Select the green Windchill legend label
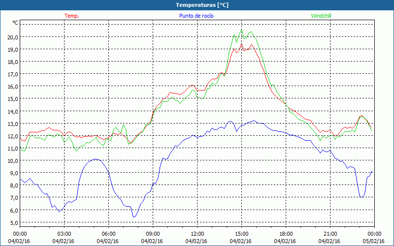394x246 pixels. [321, 16]
